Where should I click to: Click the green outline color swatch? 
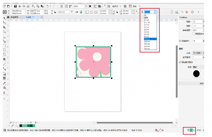tap(191, 130)
